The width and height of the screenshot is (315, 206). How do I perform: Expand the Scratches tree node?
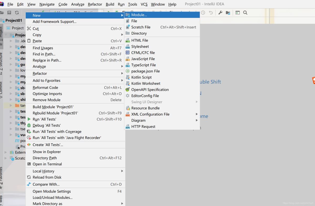6,158
